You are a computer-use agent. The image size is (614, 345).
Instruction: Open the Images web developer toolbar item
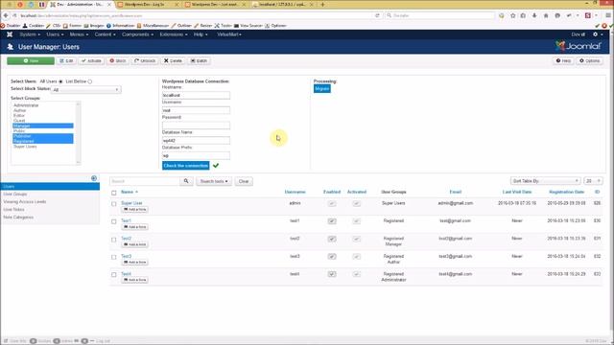tap(94, 26)
